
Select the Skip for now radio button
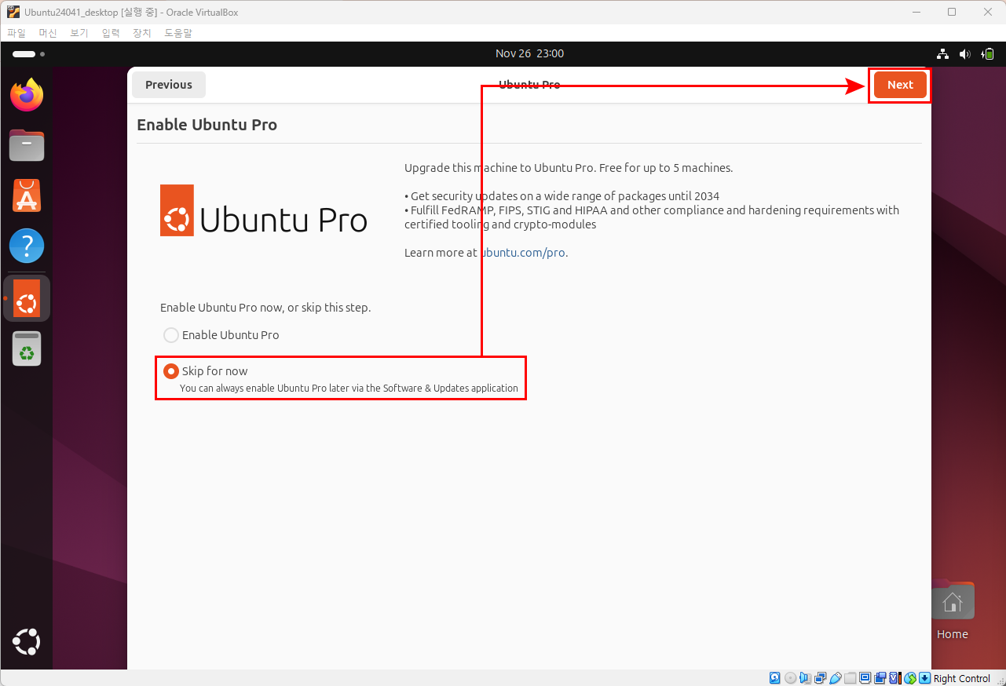(171, 371)
